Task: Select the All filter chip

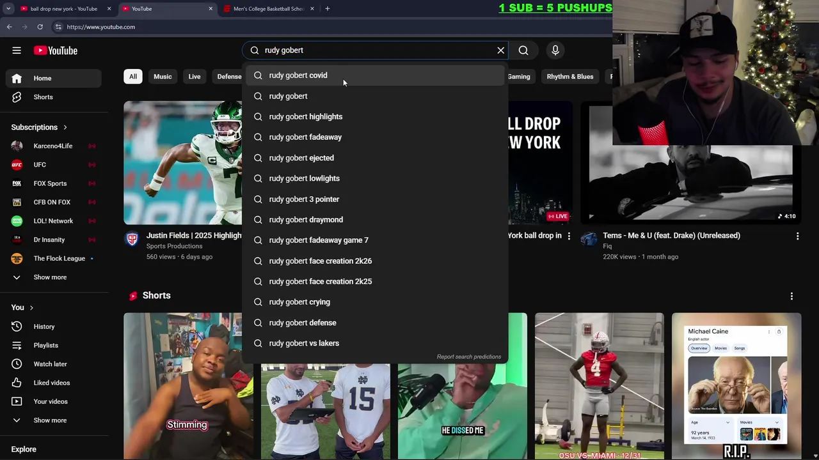Action: point(133,77)
